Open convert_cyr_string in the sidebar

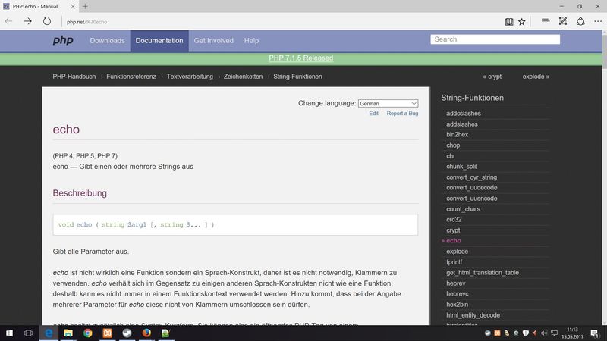471,177
